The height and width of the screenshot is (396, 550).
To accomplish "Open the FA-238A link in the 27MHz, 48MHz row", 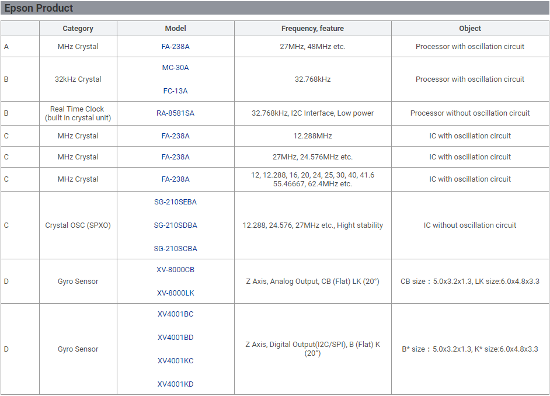I will (175, 46).
